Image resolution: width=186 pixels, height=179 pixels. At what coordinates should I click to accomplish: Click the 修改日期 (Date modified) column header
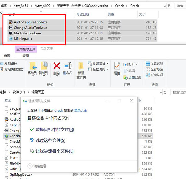click(x=83, y=14)
